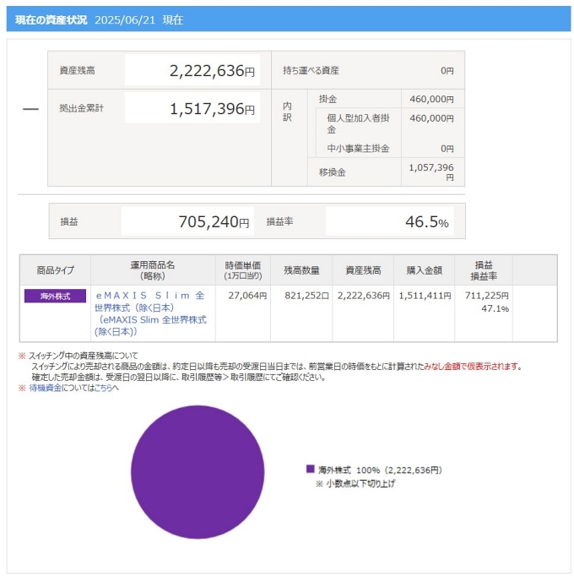Click the 海外株式 legend color square
574x577 pixels.
click(x=310, y=469)
